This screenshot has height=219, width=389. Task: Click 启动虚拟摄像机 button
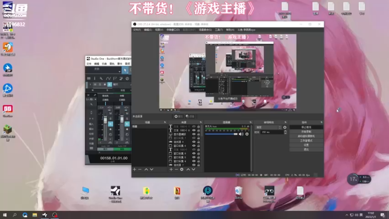(x=306, y=136)
